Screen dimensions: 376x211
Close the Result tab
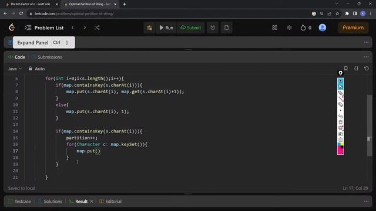(x=92, y=202)
